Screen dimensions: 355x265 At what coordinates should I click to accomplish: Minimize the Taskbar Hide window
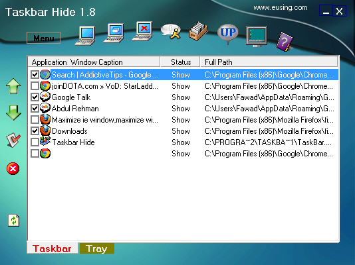pyautogui.click(x=326, y=11)
